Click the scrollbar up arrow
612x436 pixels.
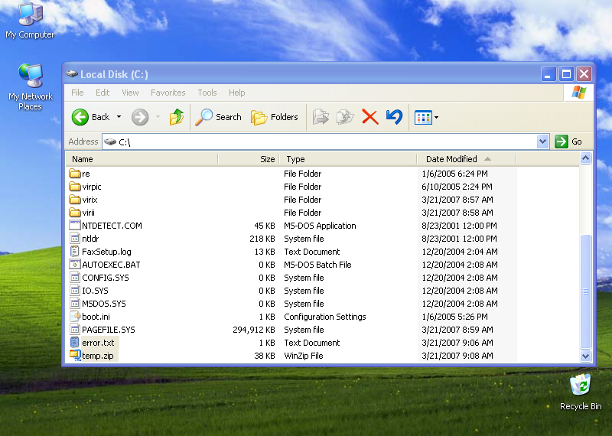pos(585,158)
